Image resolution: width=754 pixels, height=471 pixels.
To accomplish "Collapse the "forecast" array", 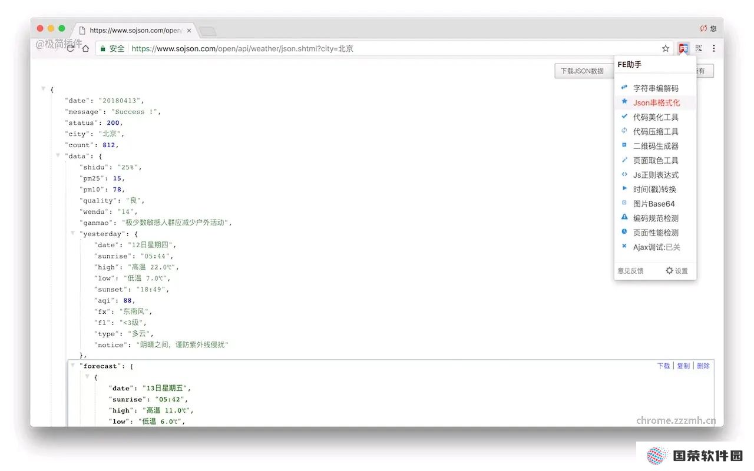I will 73,366.
